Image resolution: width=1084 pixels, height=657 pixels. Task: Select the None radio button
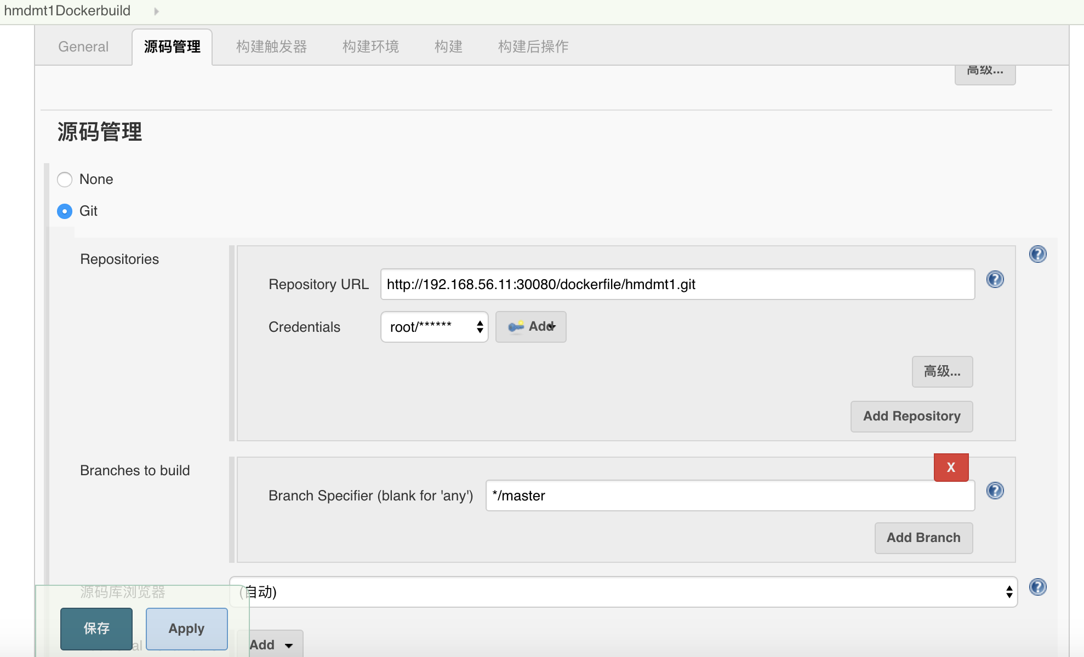coord(65,180)
